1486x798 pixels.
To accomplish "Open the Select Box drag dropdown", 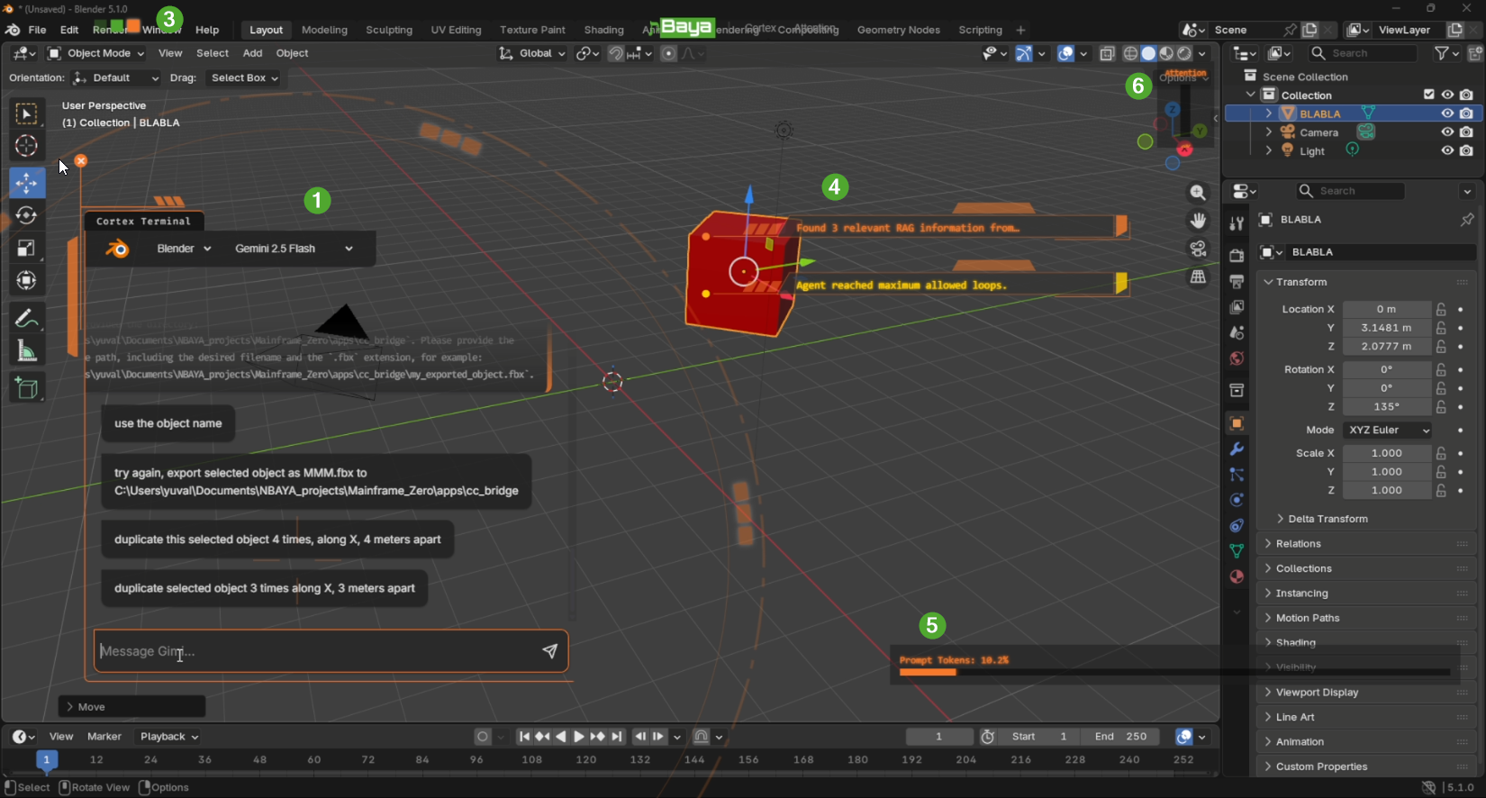I will coord(243,77).
